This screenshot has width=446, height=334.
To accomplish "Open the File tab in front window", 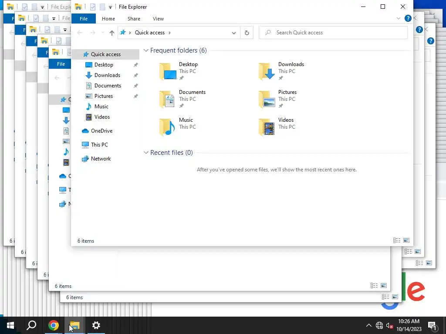I will point(84,19).
